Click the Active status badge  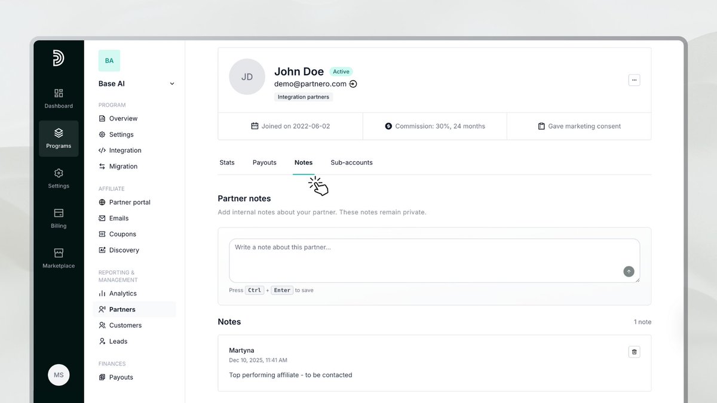tap(341, 72)
